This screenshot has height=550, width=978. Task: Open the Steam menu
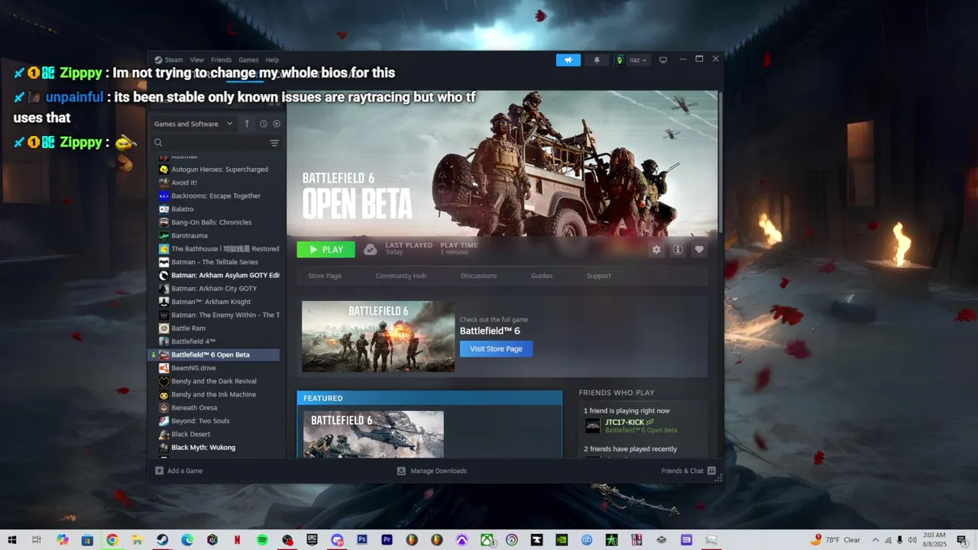point(169,60)
